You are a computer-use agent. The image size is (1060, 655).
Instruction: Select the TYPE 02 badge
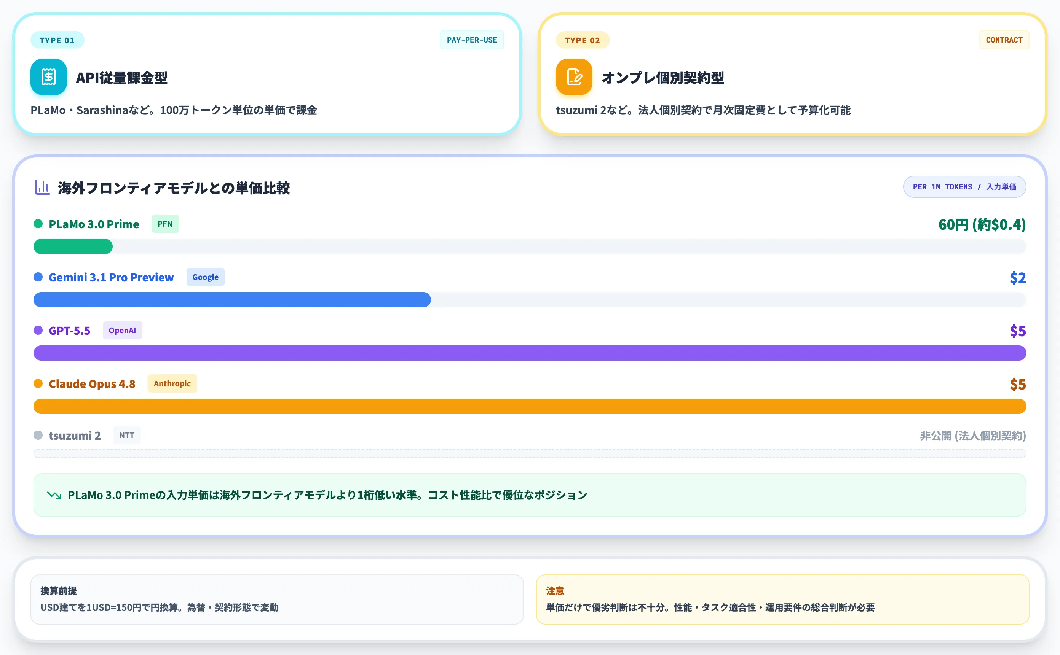click(583, 40)
